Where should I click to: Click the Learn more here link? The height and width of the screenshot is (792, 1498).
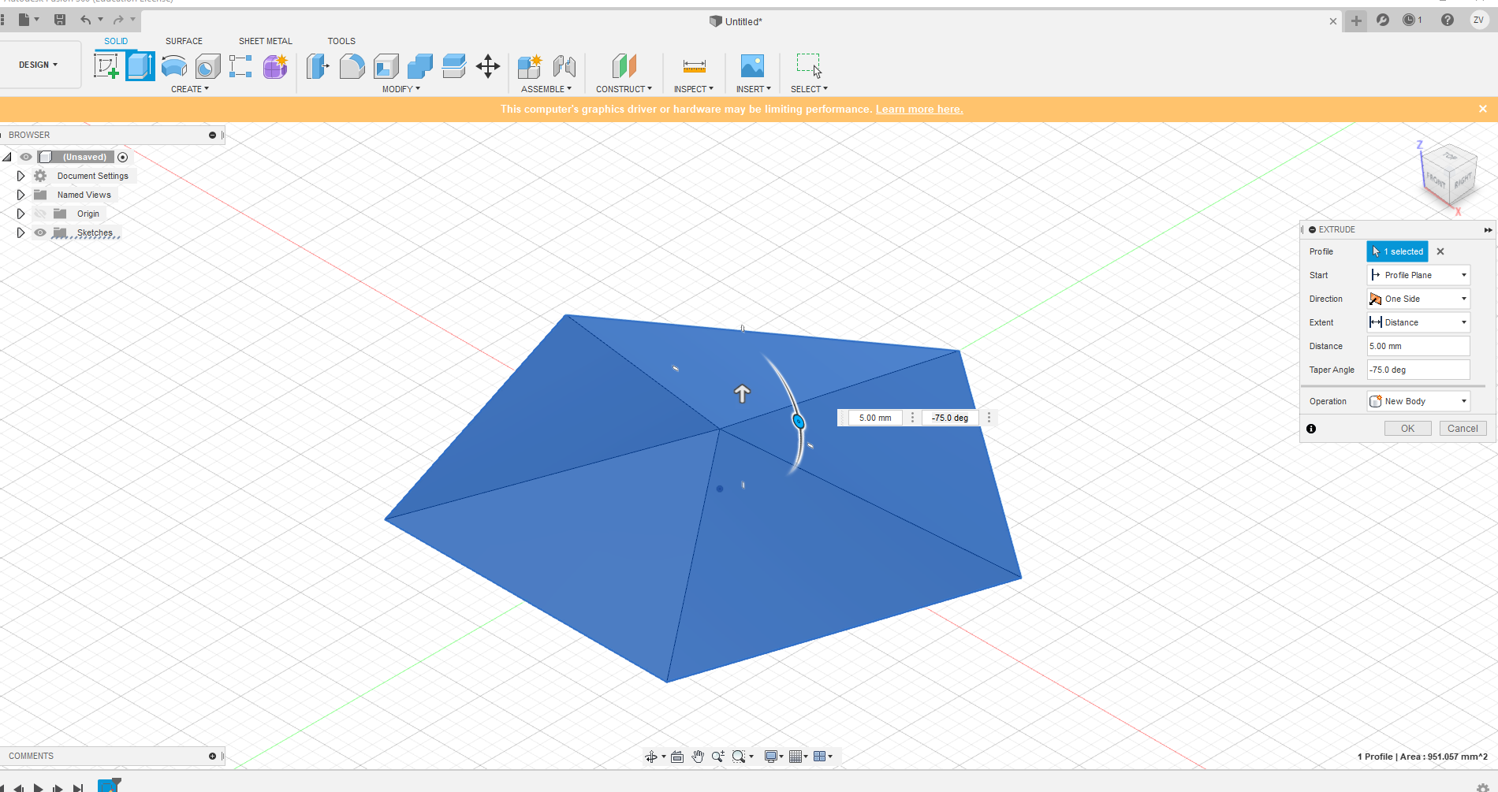tap(919, 110)
